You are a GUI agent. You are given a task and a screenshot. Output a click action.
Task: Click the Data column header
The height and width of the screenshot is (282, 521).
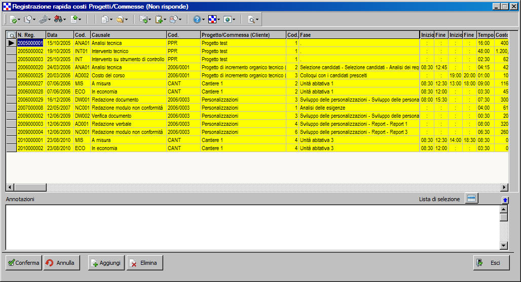(59, 35)
